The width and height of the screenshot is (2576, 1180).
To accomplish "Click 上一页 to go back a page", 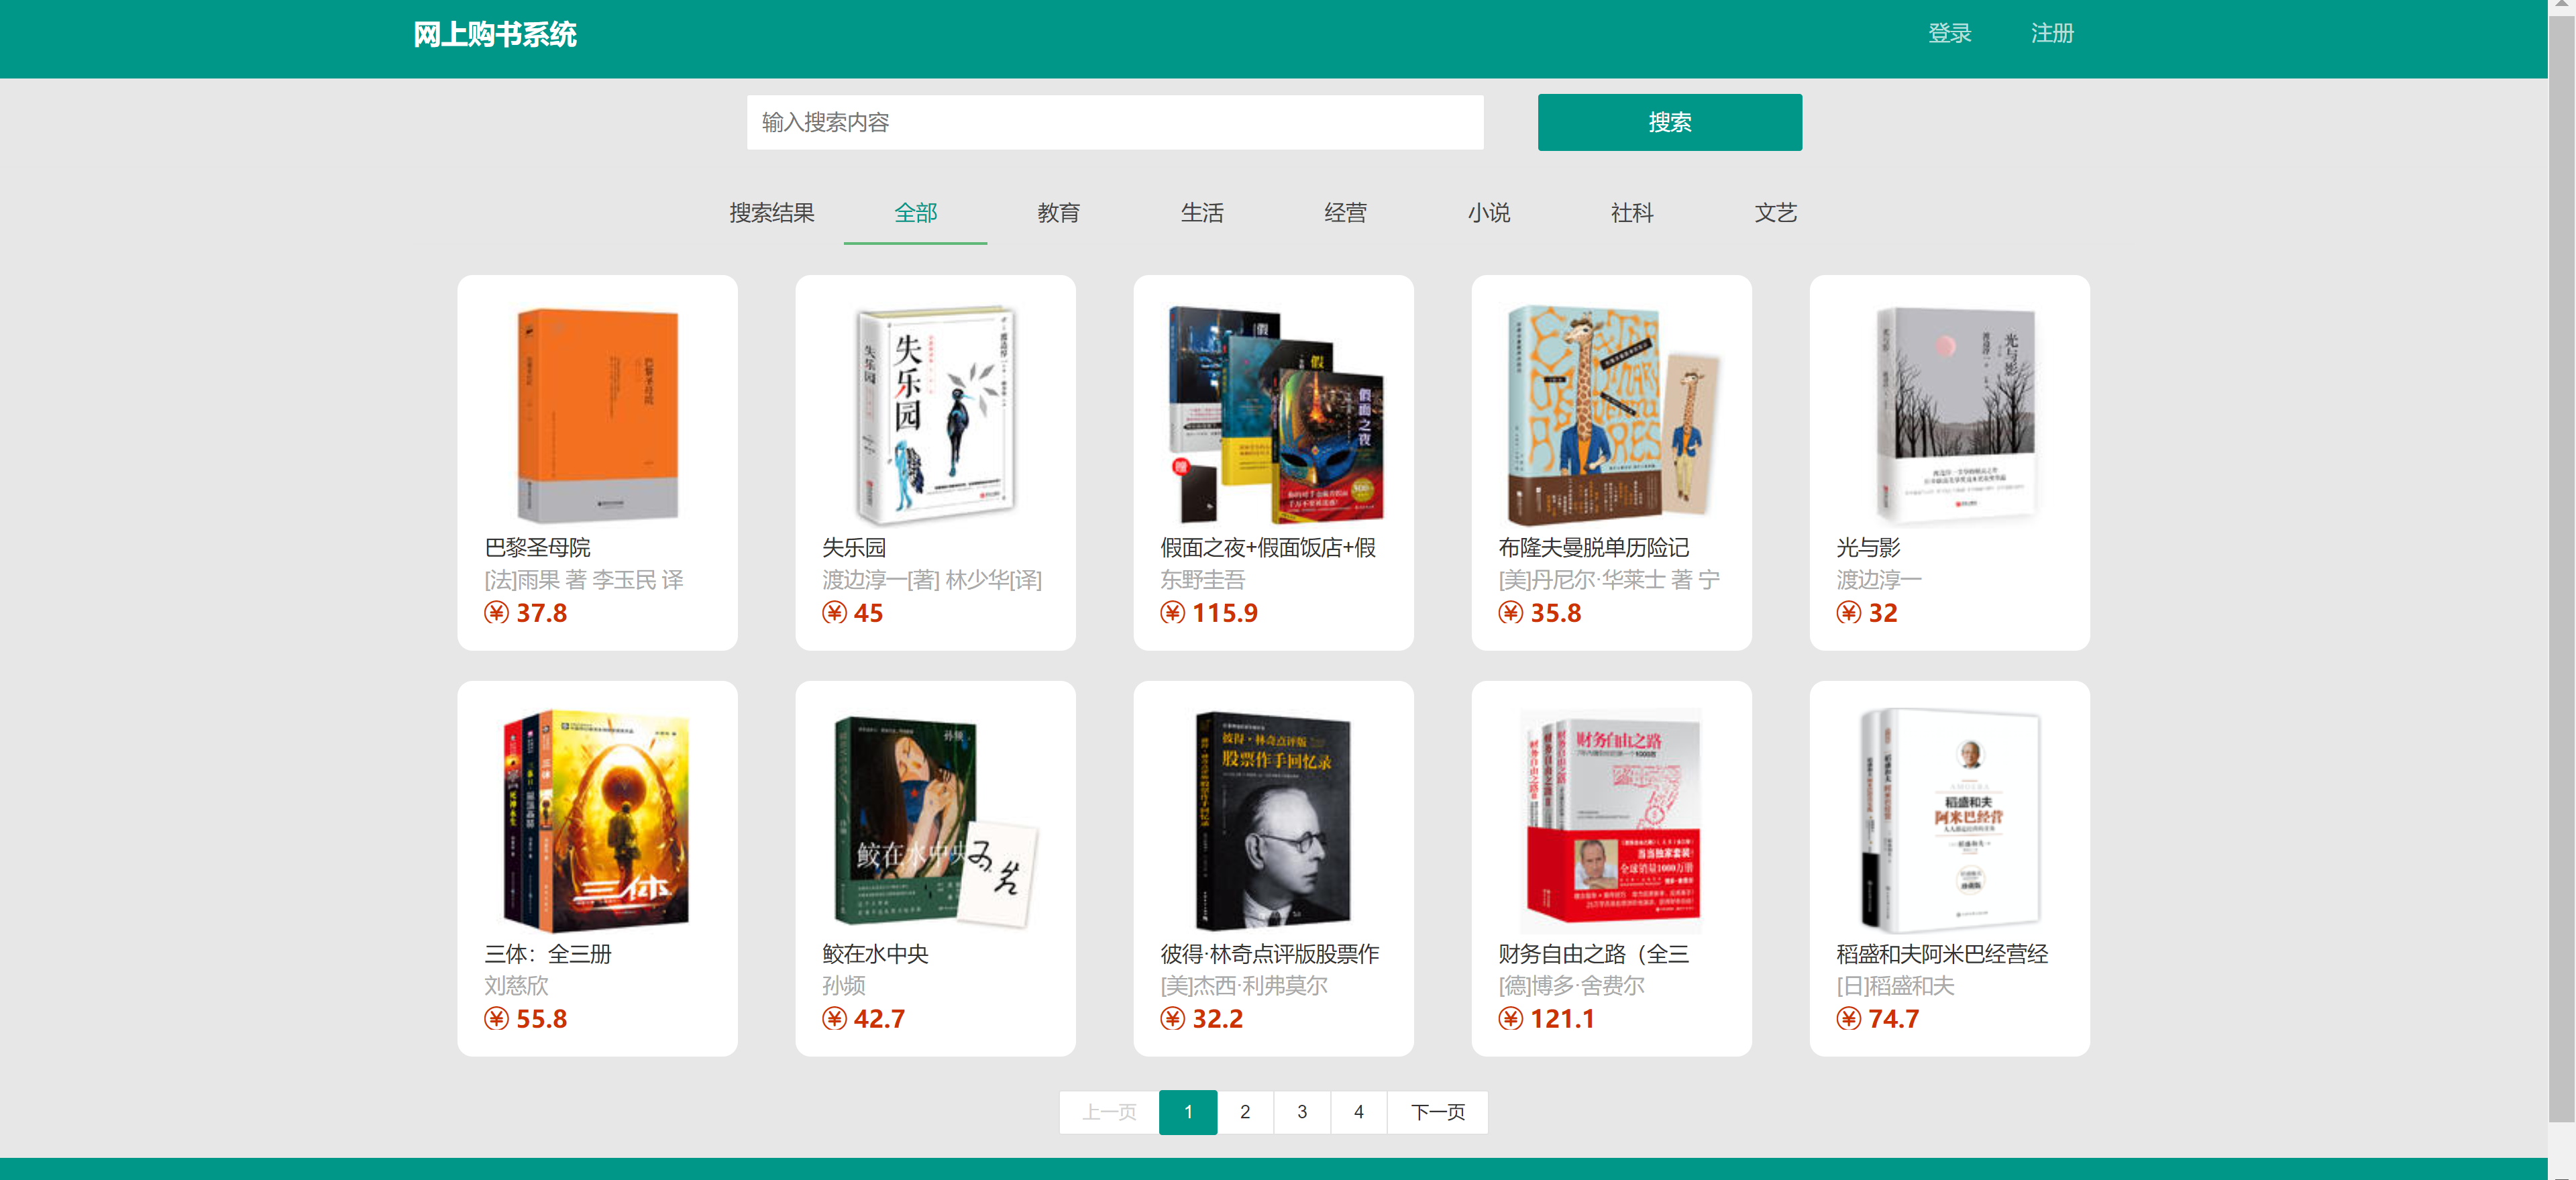I will (1108, 1112).
